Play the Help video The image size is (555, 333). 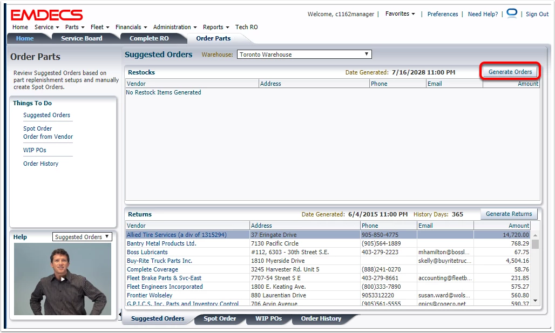(x=63, y=279)
